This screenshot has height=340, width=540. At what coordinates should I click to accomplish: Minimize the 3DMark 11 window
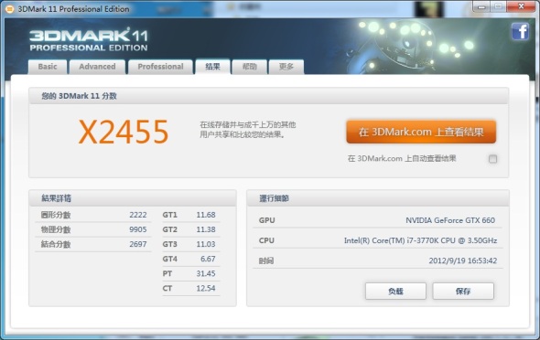[481, 6]
